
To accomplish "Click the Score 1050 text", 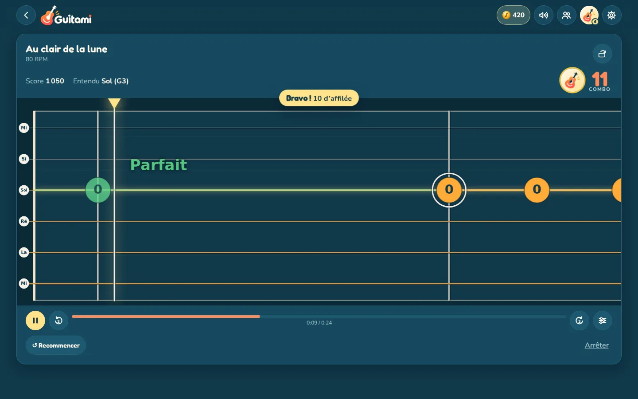I will [x=45, y=81].
